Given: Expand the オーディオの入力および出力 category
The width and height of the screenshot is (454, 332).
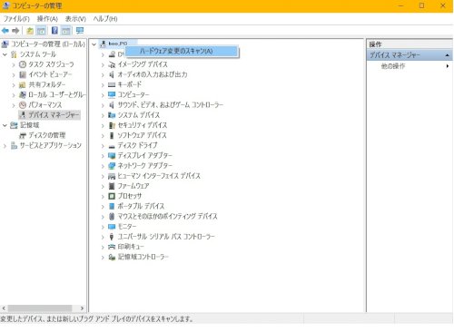Looking at the screenshot, I should click(103, 74).
